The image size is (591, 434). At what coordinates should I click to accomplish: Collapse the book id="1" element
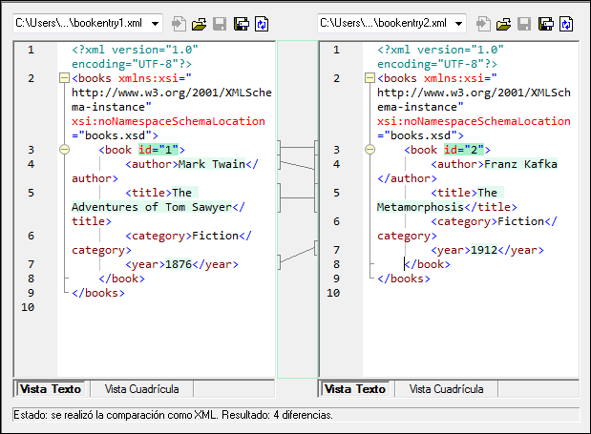(64, 150)
